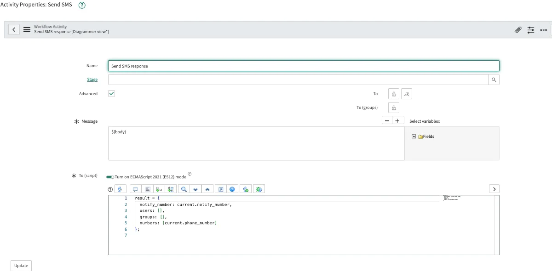Toggle full screen script editor icon
552x274 pixels.
[221, 189]
